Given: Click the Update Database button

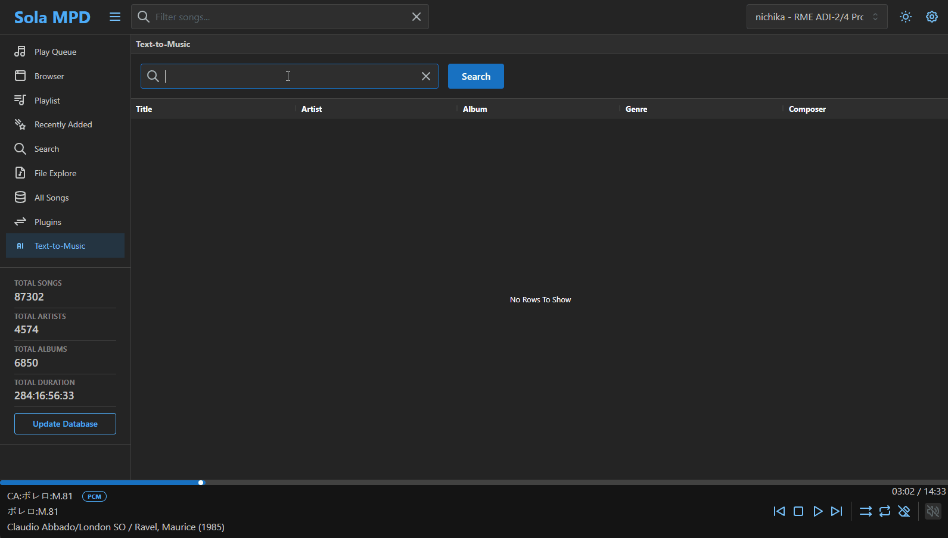Looking at the screenshot, I should click(65, 424).
